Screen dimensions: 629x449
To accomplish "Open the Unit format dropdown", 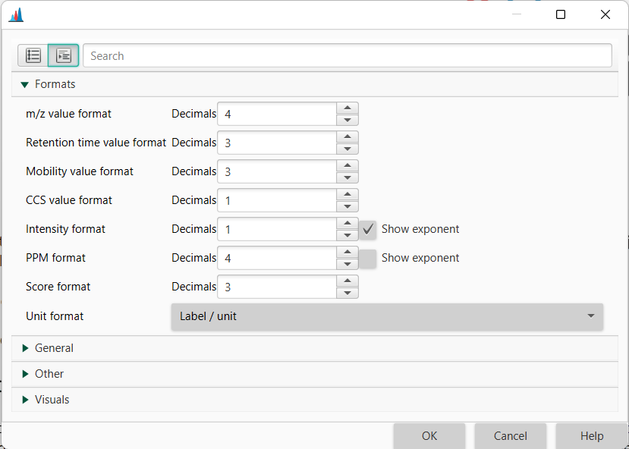I will pos(593,317).
